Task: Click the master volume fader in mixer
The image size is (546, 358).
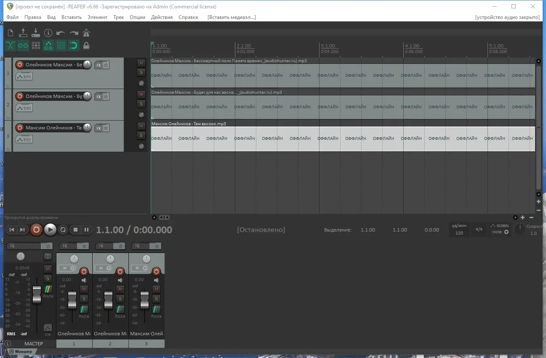Action: click(37, 295)
